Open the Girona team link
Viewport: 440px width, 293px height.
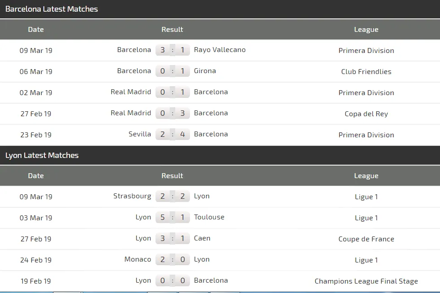click(205, 71)
